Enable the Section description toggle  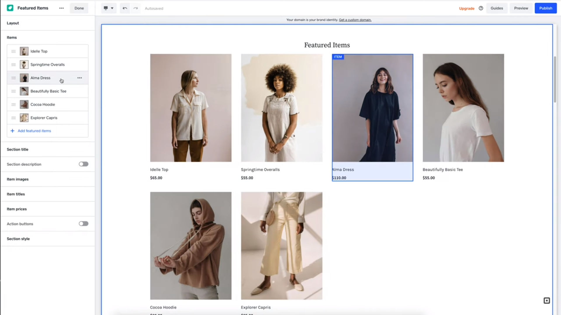coord(84,164)
